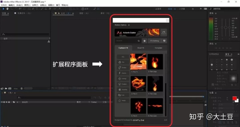Viewport: 240px width, 127px height.
Task: Expand hidden workspaces with the double-arrow button
Action: click(201, 9)
